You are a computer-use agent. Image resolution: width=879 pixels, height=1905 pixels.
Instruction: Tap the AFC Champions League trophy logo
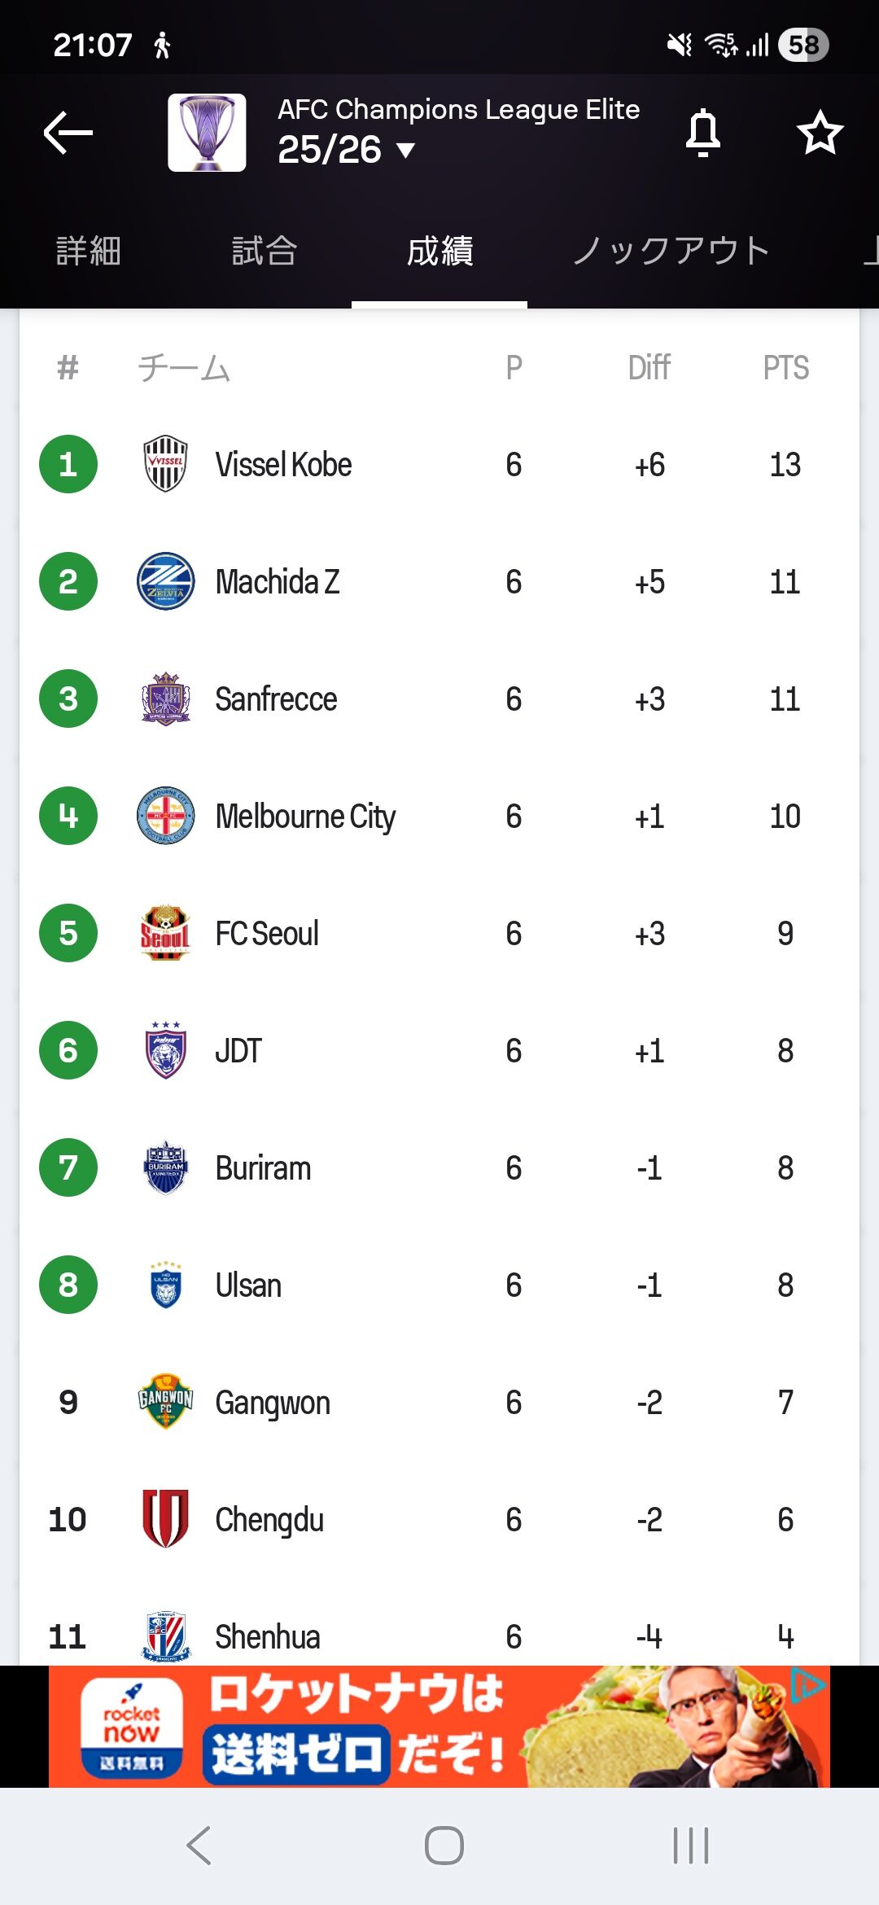point(207,133)
